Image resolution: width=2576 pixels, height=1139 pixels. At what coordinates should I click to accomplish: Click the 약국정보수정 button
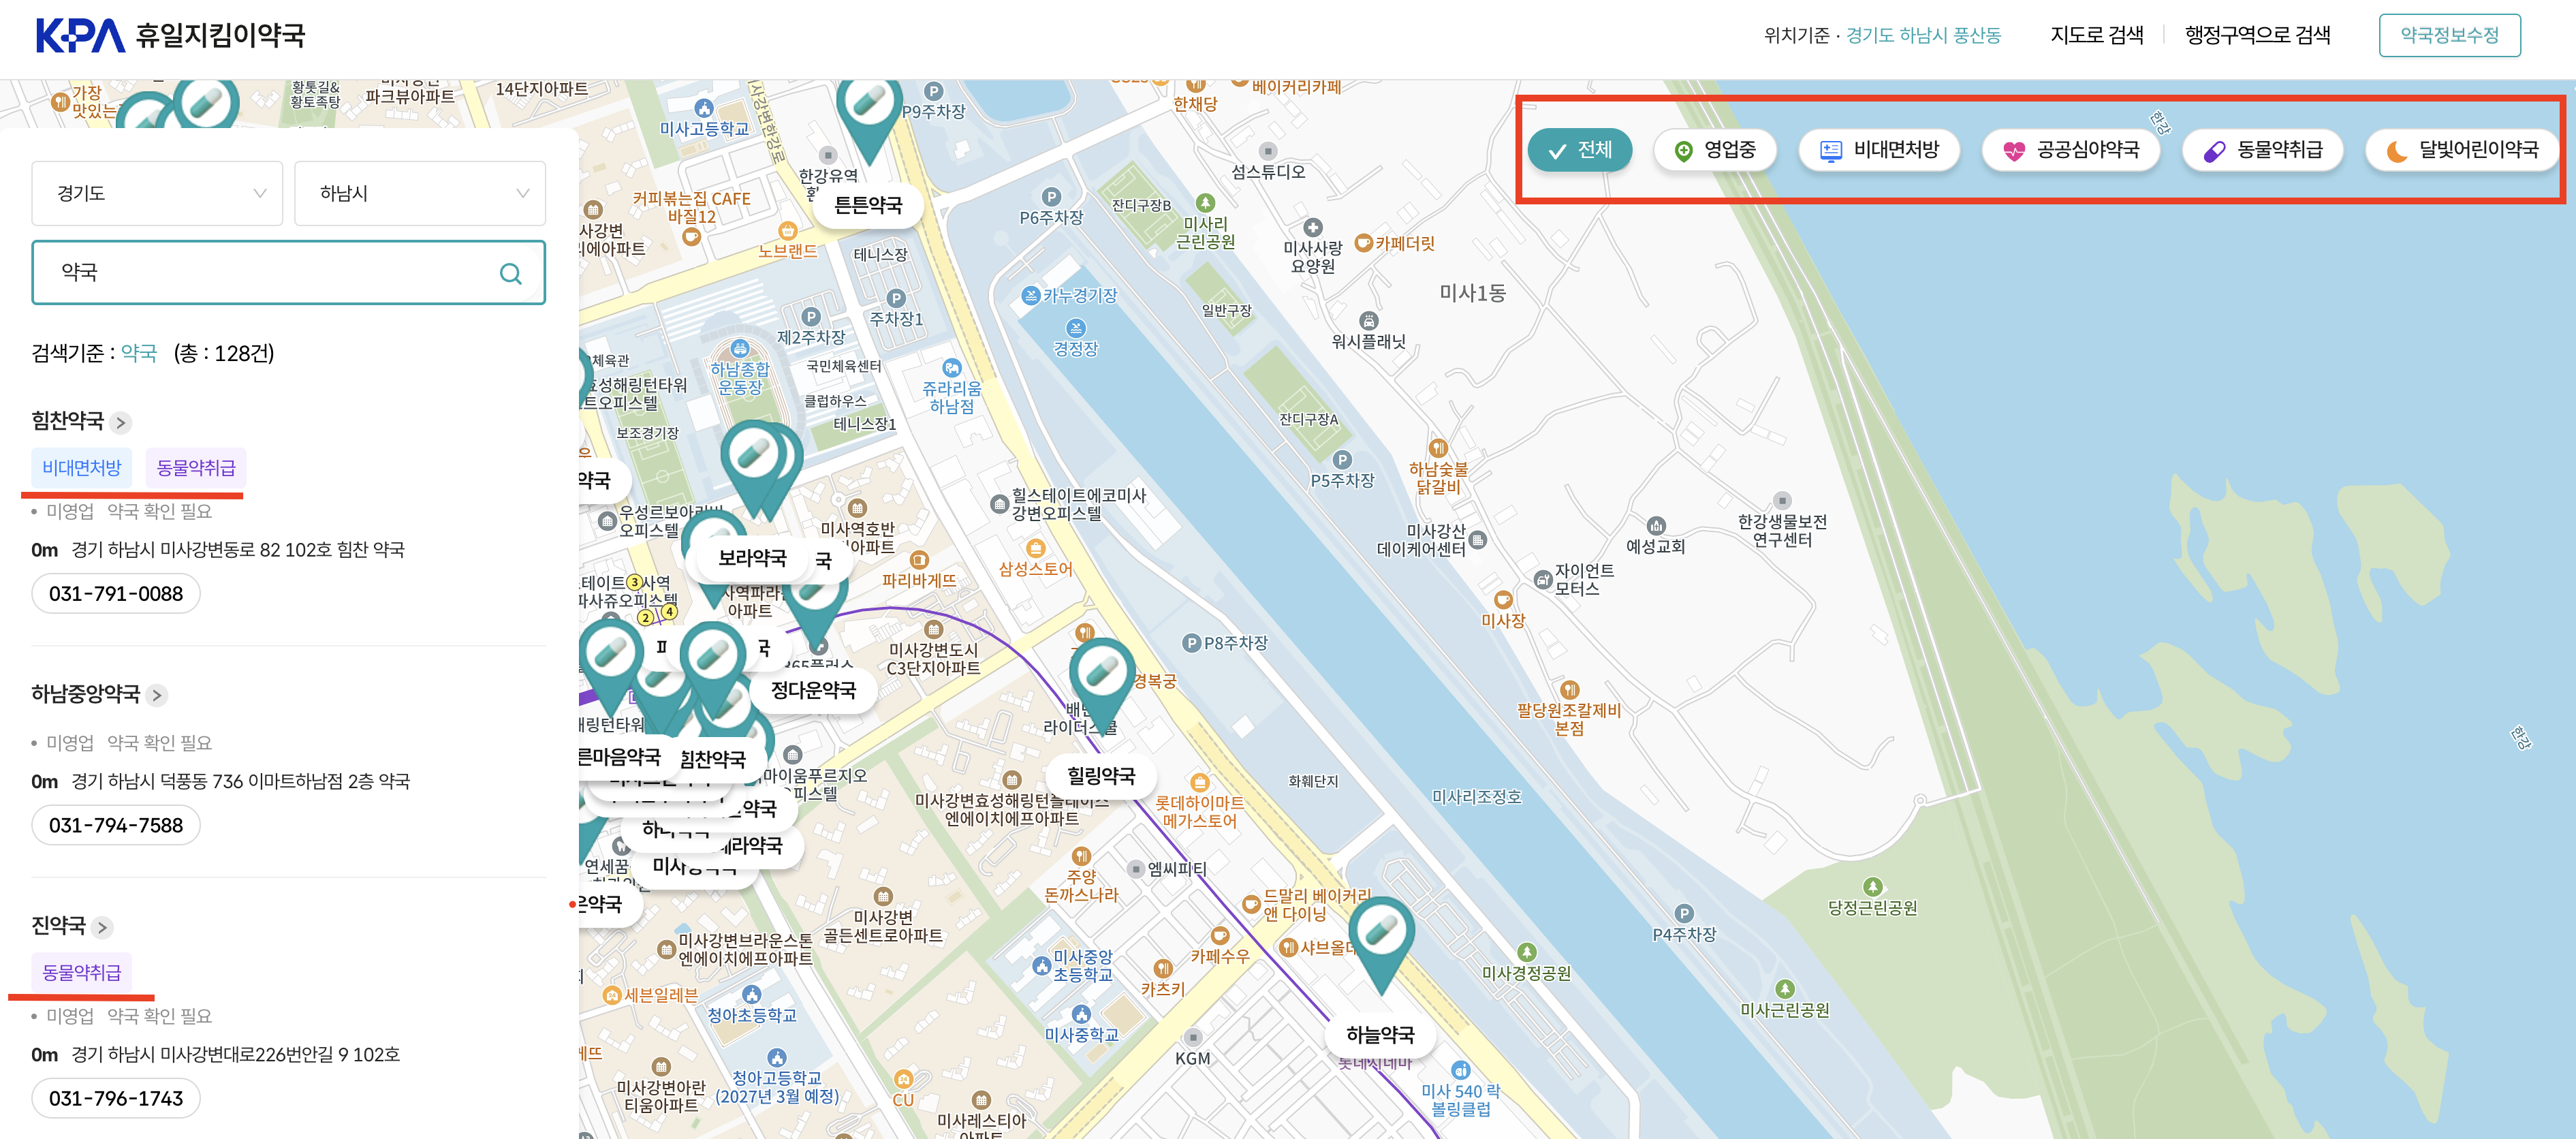(2449, 35)
